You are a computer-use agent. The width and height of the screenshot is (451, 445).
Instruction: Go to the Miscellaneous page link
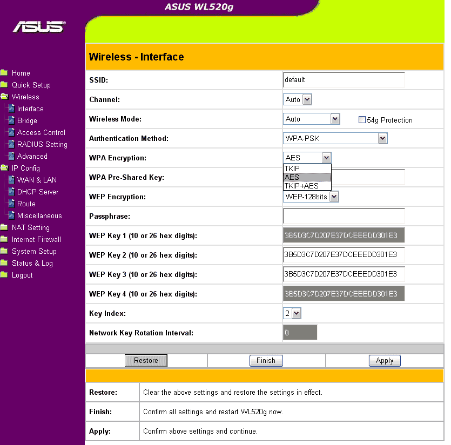(x=39, y=215)
